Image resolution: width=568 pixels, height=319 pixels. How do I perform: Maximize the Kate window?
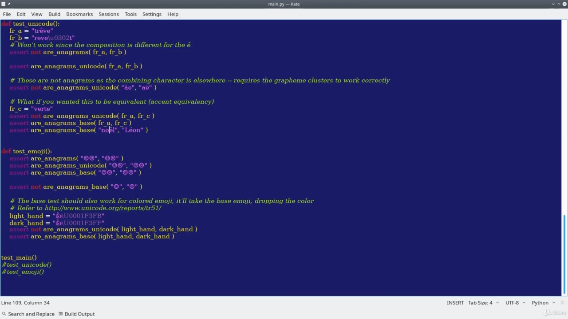559,4
